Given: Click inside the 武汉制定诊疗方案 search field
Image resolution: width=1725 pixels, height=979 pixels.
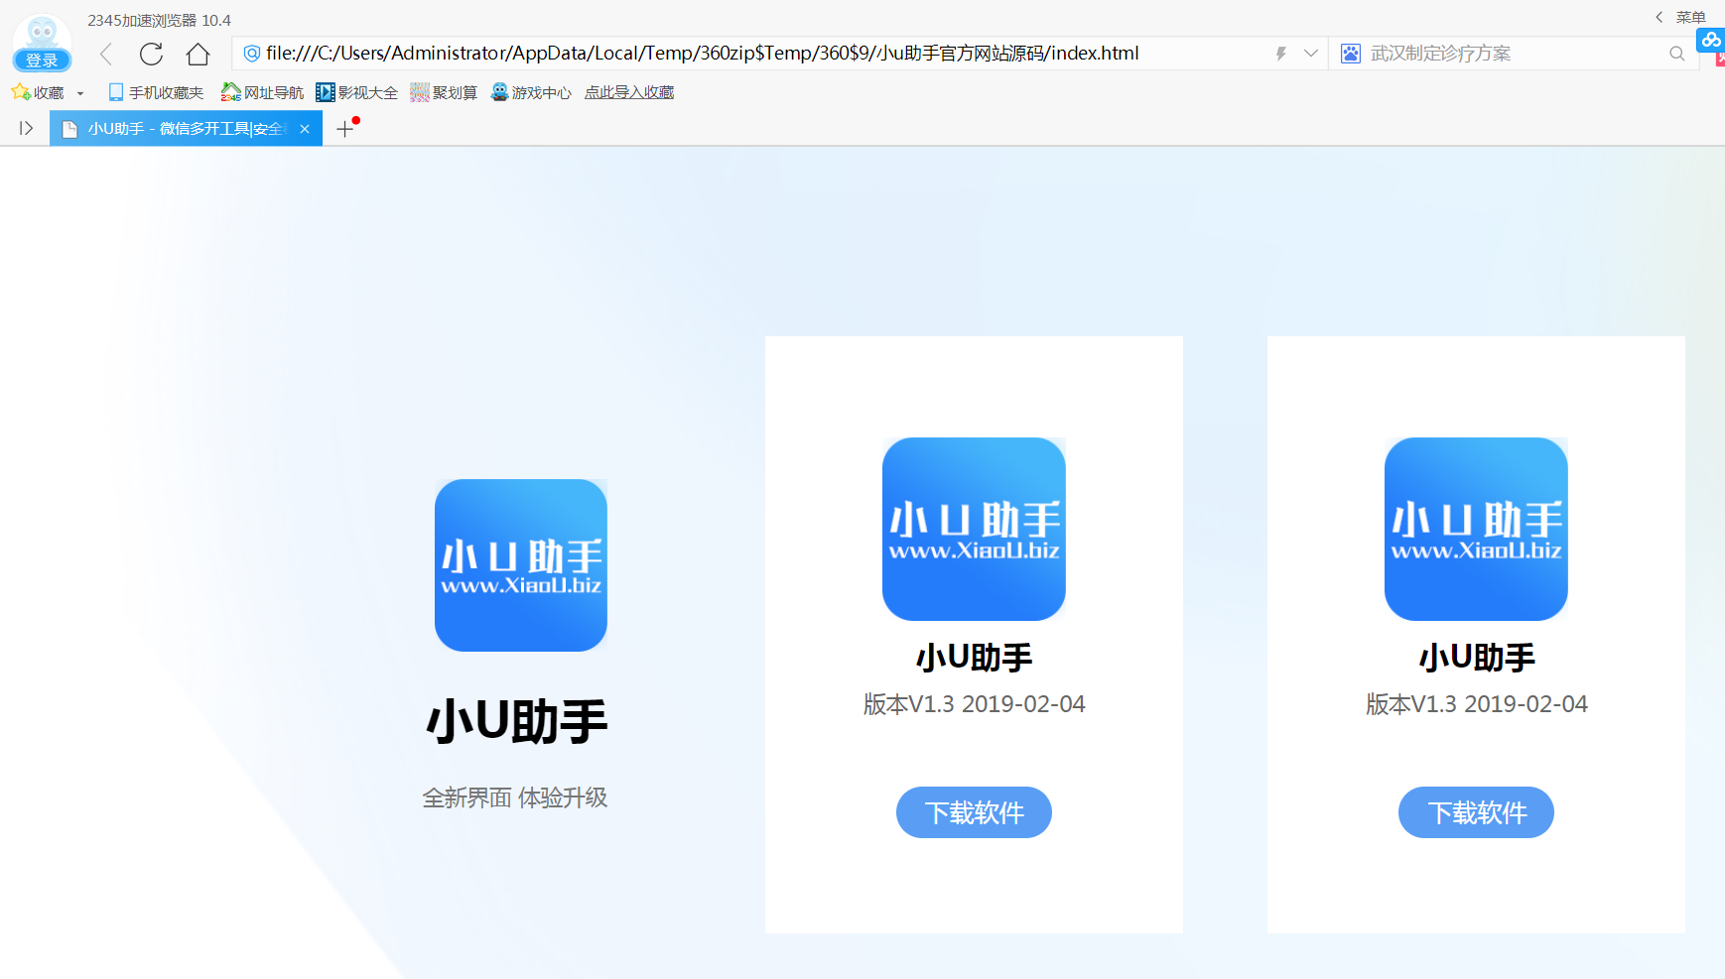Looking at the screenshot, I should [1489, 54].
